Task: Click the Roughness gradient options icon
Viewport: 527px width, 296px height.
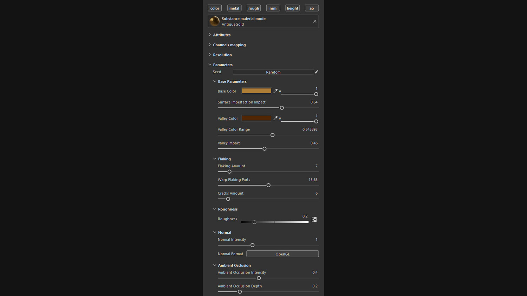Action: pos(314,220)
